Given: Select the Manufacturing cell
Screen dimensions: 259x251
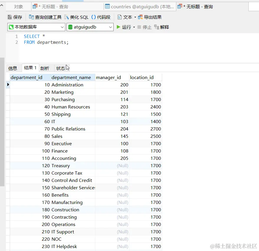Looking at the screenshot, I should click(x=73, y=202).
